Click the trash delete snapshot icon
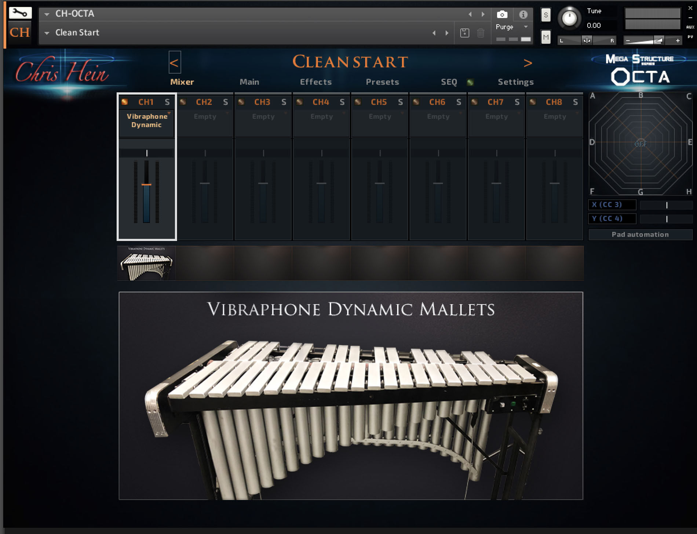This screenshot has height=534, width=697. [x=481, y=33]
